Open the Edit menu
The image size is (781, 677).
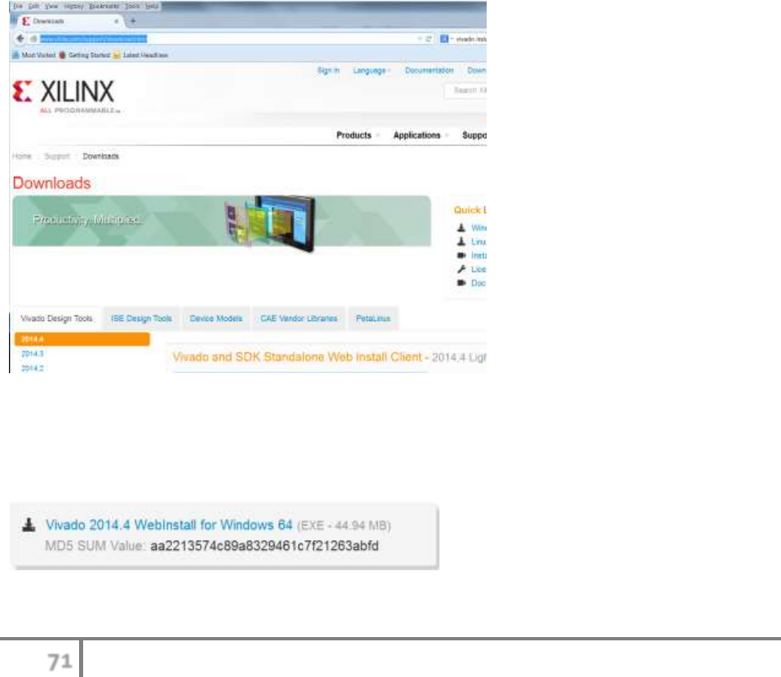pyautogui.click(x=33, y=6)
